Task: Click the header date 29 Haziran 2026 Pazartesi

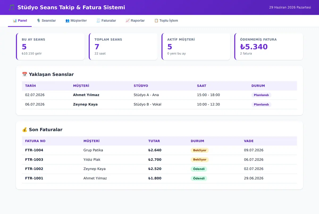Action: [x=290, y=7]
